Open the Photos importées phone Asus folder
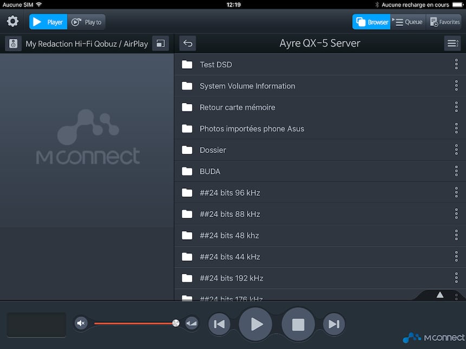 [x=320, y=128]
